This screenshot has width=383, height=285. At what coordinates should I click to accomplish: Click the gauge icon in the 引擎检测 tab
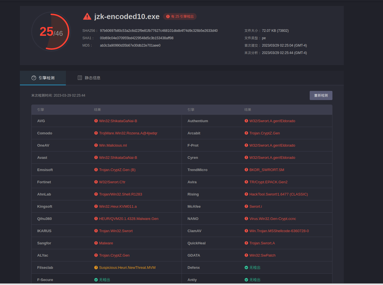[34, 78]
